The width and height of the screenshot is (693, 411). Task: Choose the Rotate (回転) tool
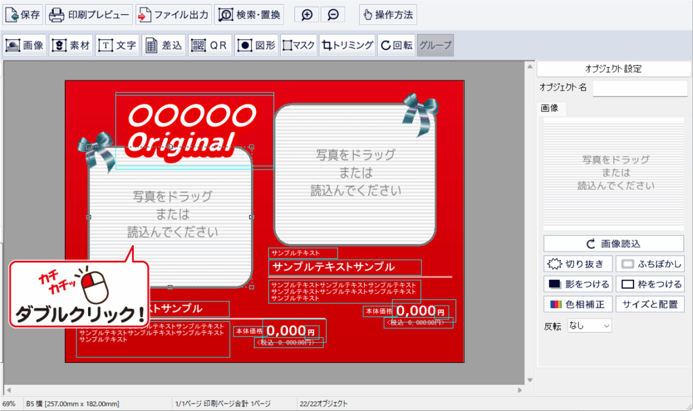click(x=396, y=45)
